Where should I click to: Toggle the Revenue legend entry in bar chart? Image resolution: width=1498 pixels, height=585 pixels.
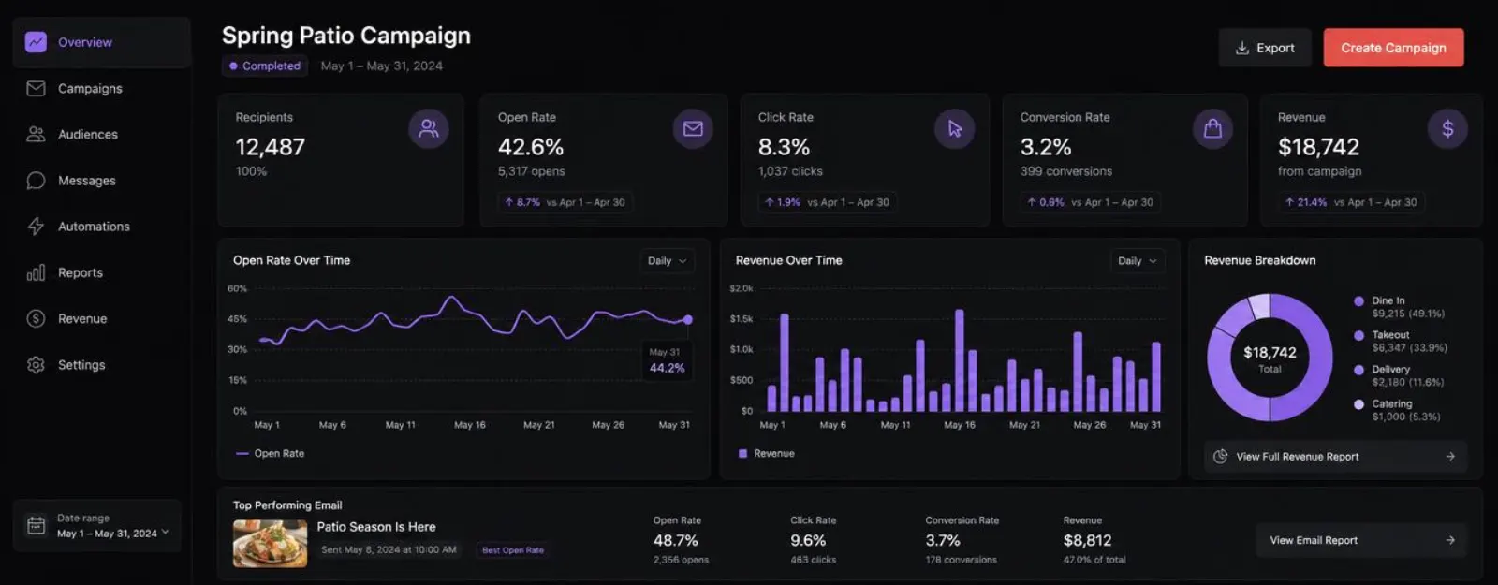(x=766, y=453)
